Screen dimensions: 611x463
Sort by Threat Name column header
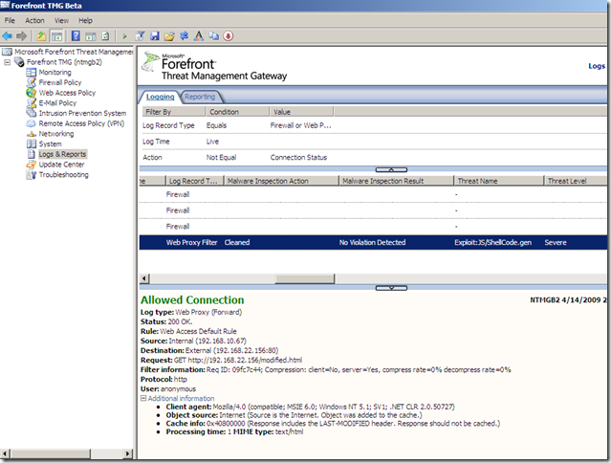pyautogui.click(x=499, y=181)
